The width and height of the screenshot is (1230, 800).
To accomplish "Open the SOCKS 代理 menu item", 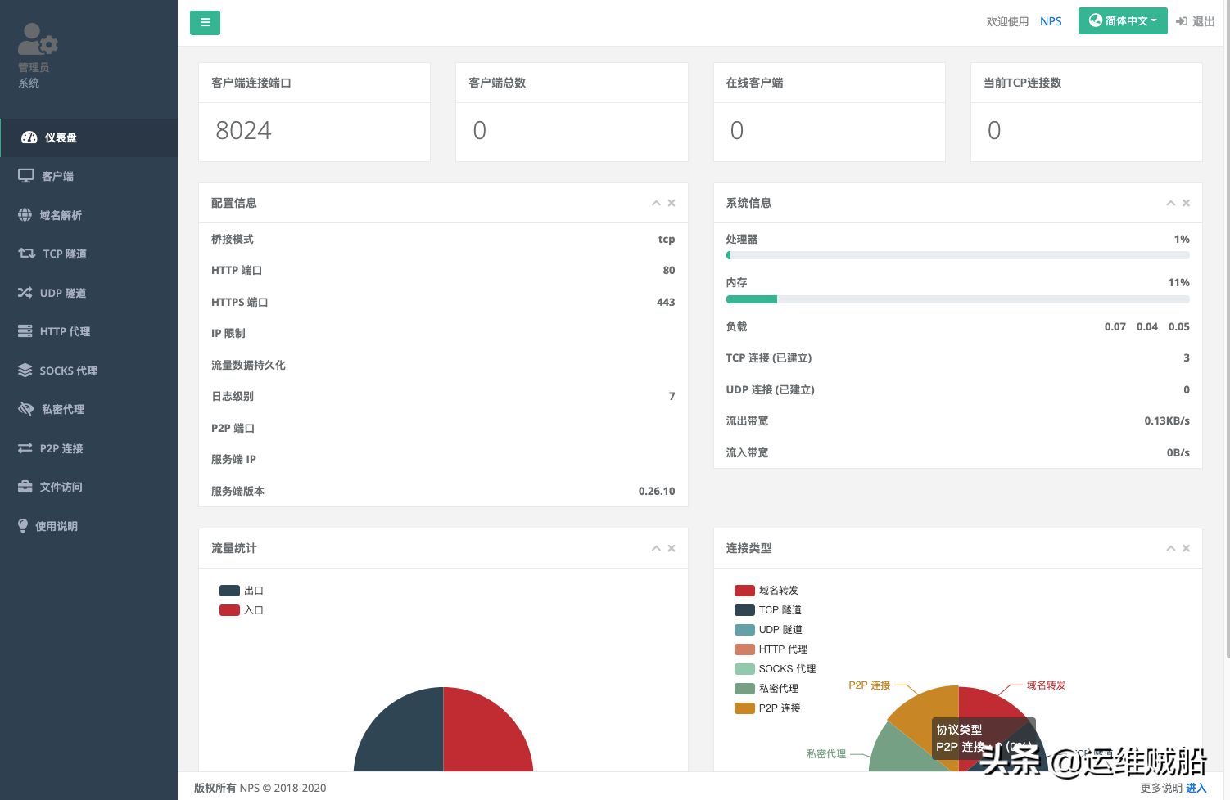I will [x=88, y=371].
